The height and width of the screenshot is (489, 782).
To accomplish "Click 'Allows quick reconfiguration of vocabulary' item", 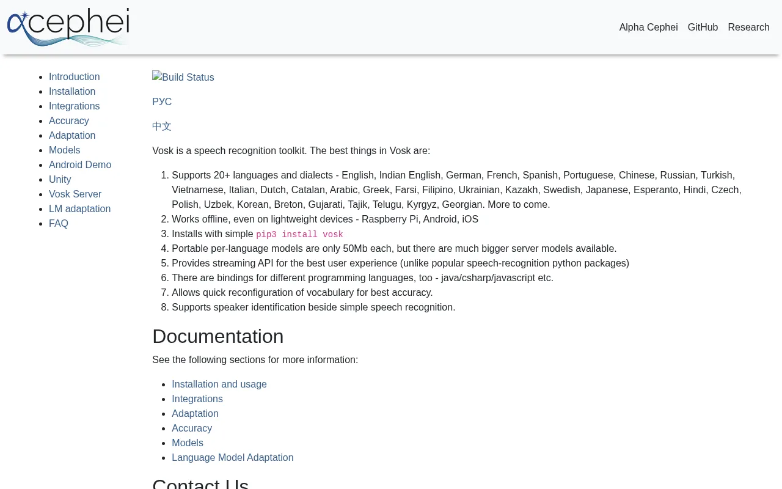I will tap(302, 293).
